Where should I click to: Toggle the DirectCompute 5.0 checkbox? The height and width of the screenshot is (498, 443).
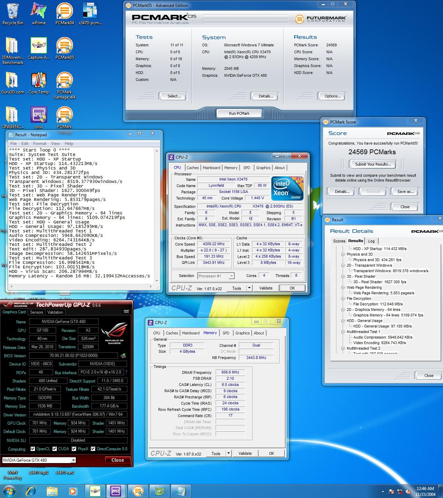pyautogui.click(x=93, y=449)
